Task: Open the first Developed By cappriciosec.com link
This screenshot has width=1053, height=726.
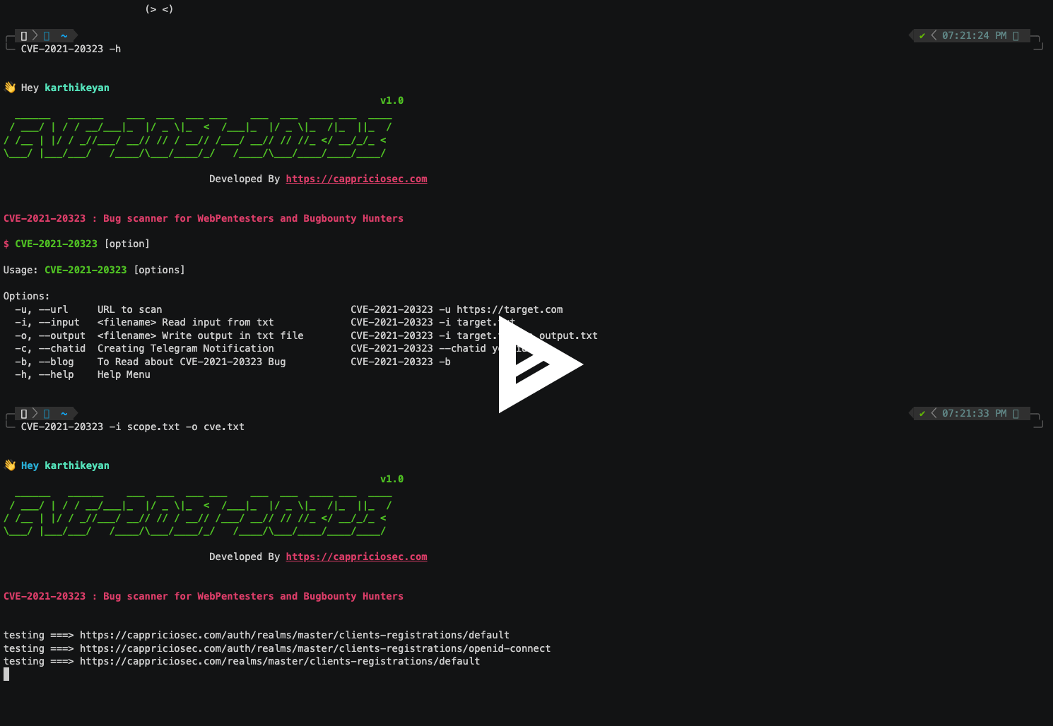Action: click(x=356, y=179)
